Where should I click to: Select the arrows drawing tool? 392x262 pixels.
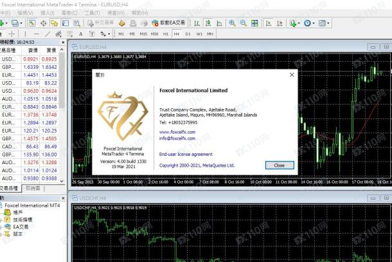point(103,34)
